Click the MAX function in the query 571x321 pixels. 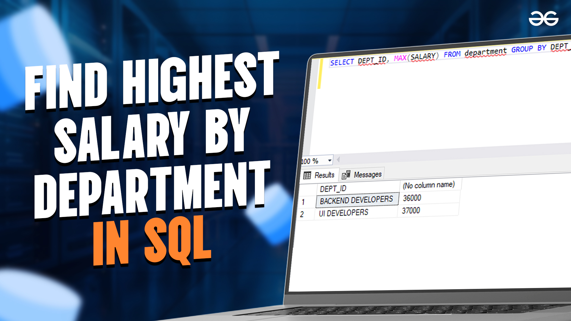coord(400,58)
